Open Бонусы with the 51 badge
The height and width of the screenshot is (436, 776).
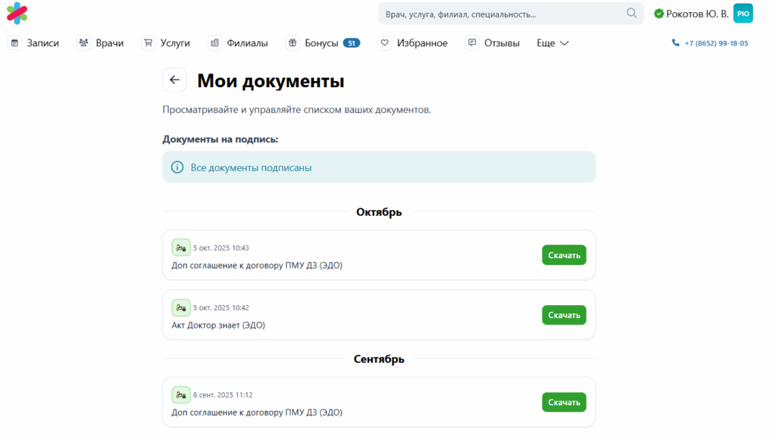click(323, 43)
